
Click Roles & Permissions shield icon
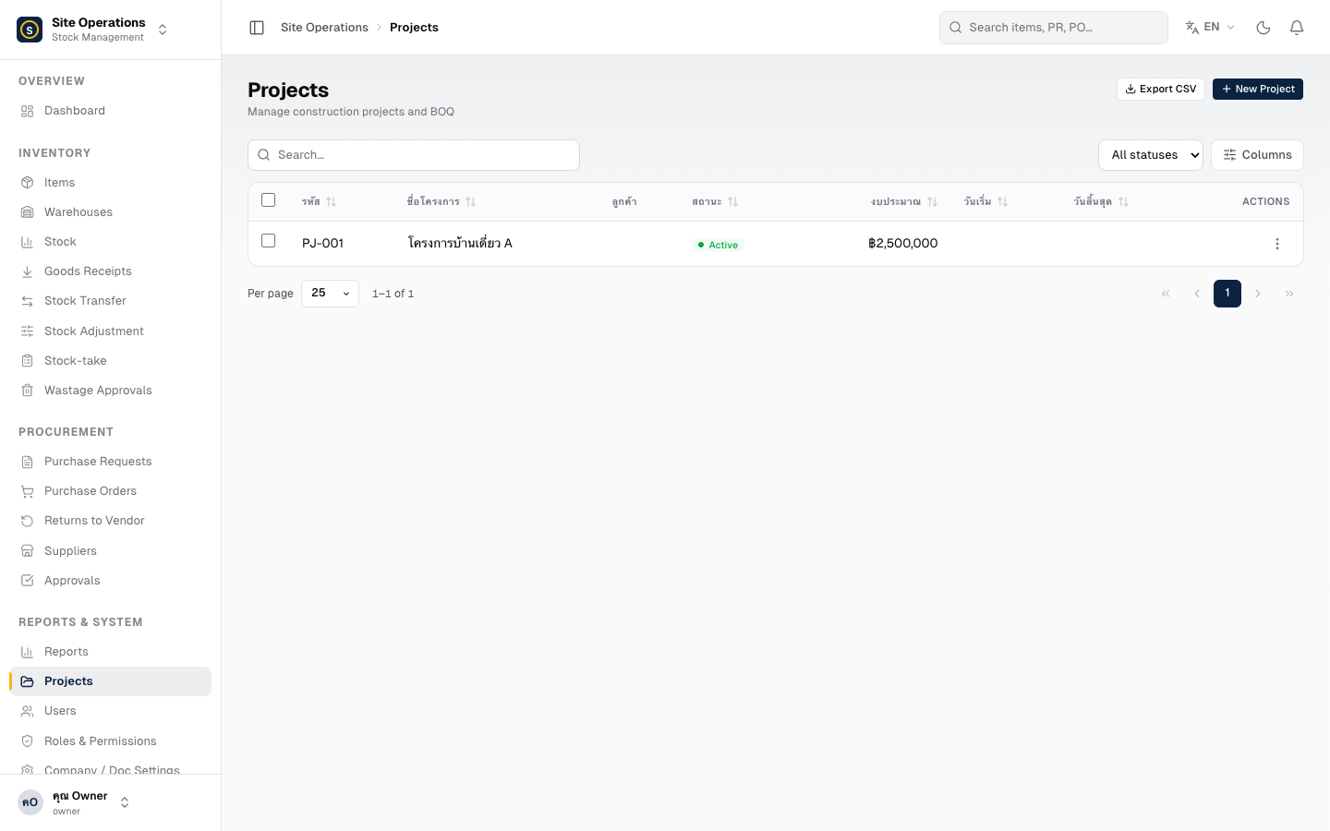click(x=28, y=741)
